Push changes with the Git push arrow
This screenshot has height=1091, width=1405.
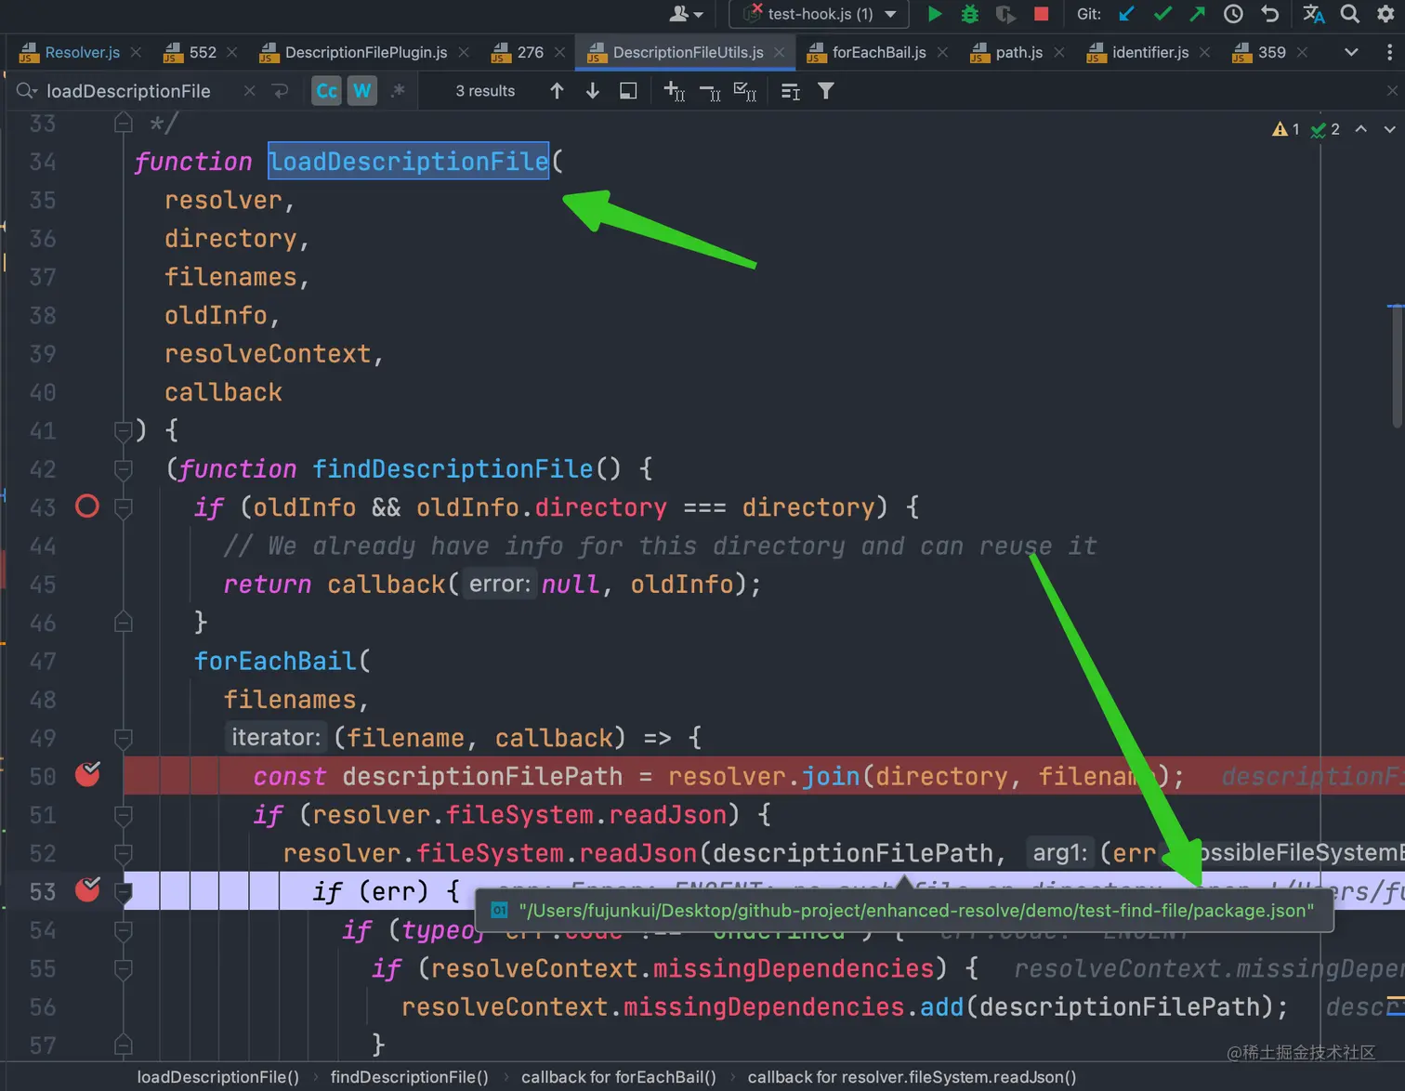coord(1197,14)
